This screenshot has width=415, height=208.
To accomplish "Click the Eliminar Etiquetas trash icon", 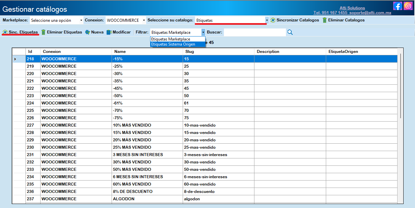I will click(x=44, y=32).
